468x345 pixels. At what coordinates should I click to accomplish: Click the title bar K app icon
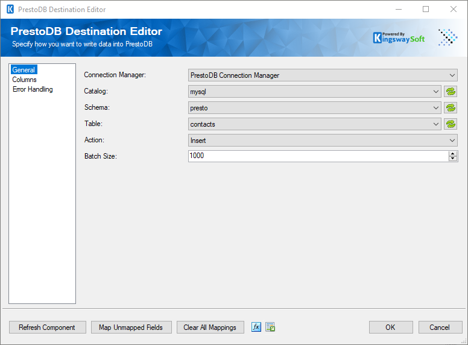pos(10,9)
